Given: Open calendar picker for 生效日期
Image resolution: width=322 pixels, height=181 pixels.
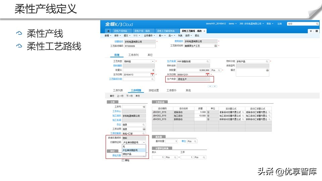Looking at the screenshot, I should (152, 74).
